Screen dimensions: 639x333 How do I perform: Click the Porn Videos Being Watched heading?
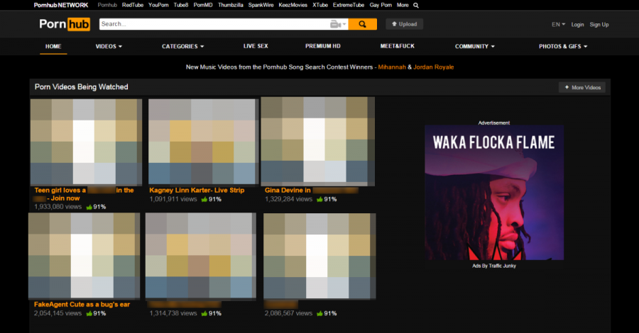(x=82, y=87)
